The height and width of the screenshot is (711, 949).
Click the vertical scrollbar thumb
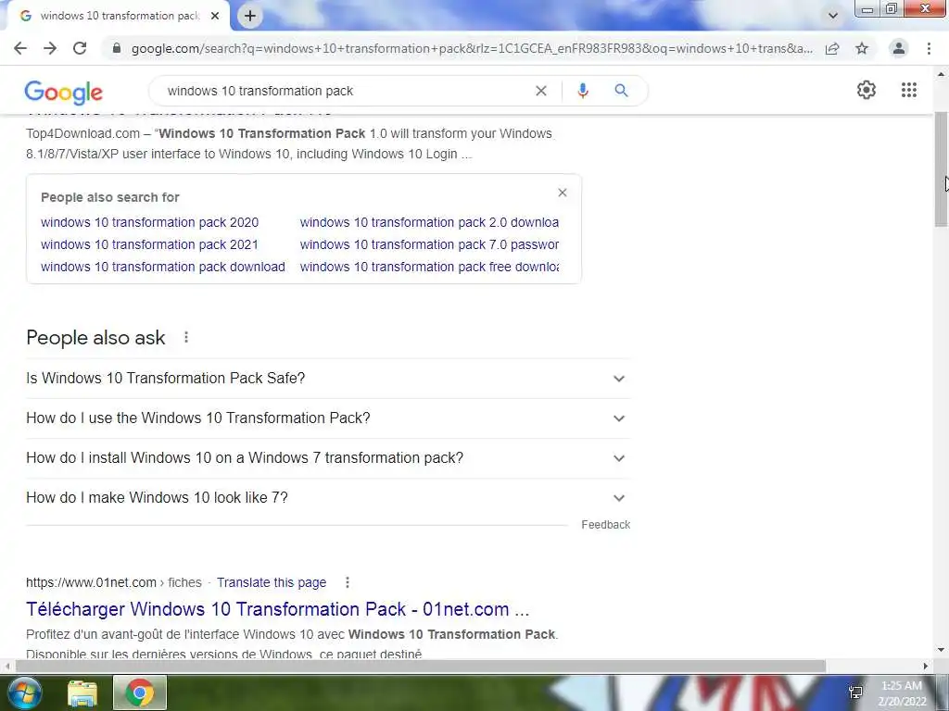click(942, 169)
